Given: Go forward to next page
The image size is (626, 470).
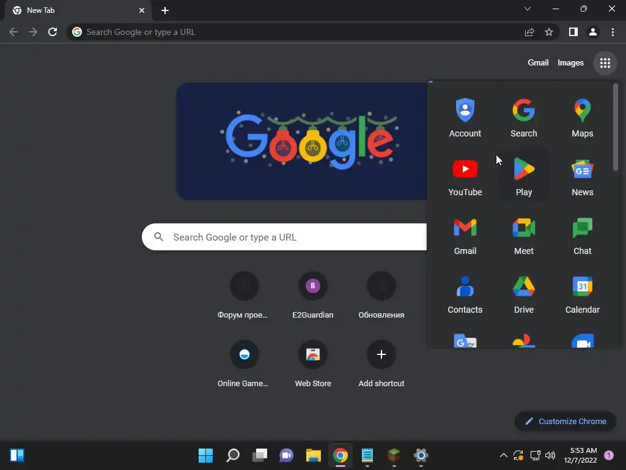Looking at the screenshot, I should (33, 32).
